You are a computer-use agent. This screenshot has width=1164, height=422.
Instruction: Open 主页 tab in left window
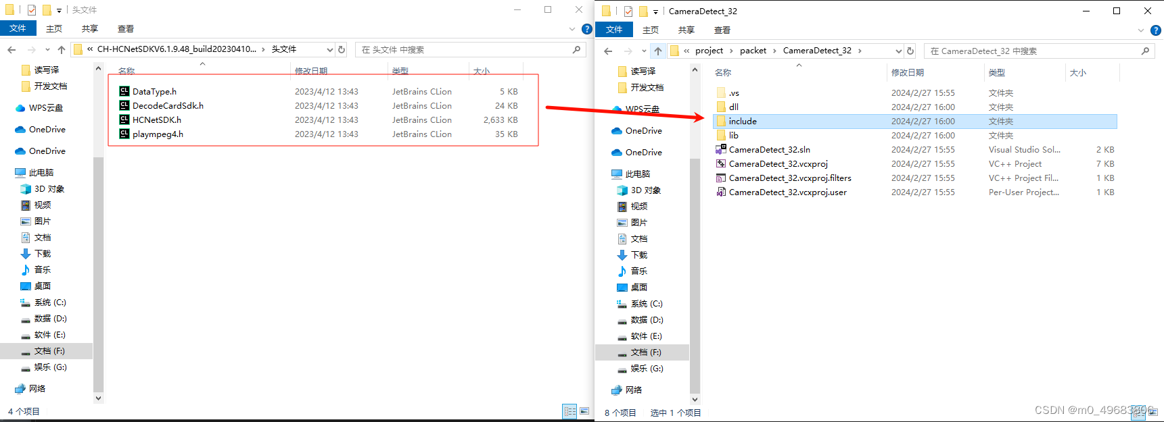pos(54,28)
